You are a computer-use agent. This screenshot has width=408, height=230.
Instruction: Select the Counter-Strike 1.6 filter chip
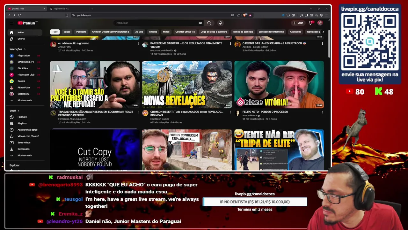pyautogui.click(x=185, y=32)
